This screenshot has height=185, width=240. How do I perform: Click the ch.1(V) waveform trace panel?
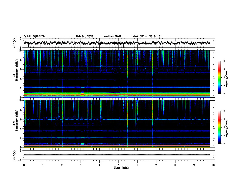118,43
